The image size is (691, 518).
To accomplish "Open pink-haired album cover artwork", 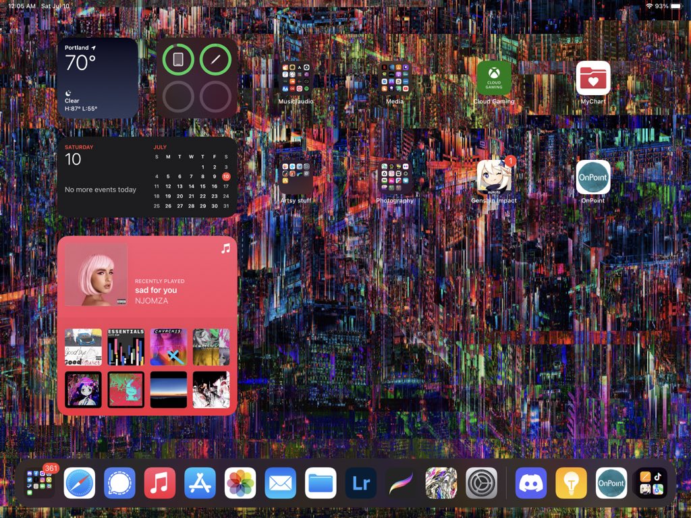I will pos(96,275).
